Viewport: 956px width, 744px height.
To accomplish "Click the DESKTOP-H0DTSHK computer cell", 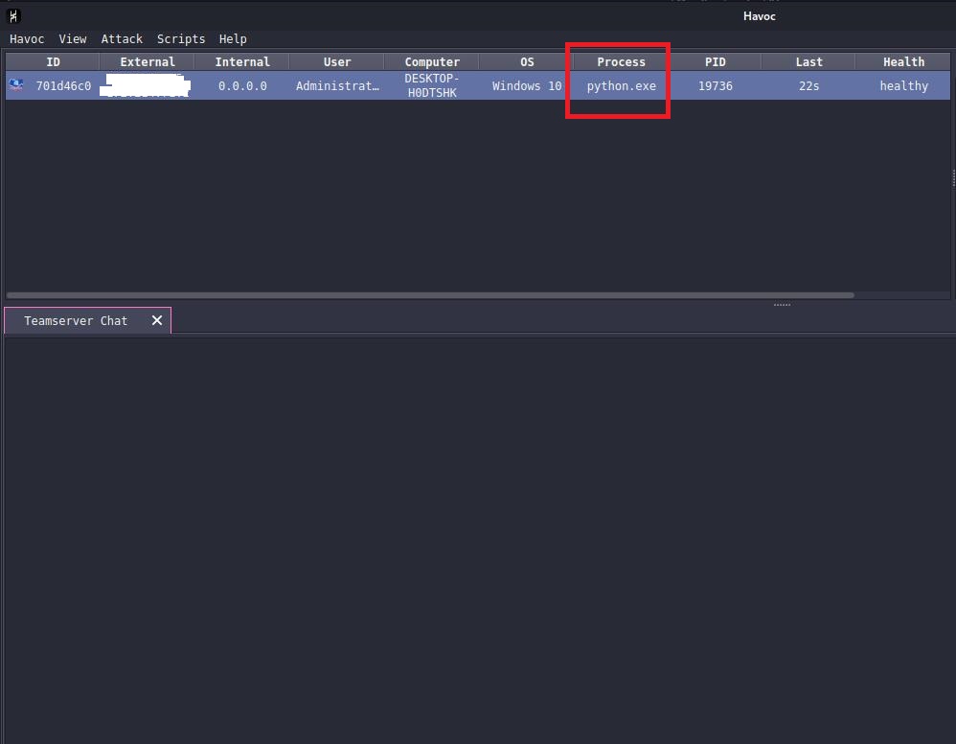I will point(432,85).
